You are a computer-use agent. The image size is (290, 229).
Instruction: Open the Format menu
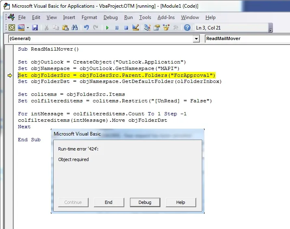[x=89, y=17]
